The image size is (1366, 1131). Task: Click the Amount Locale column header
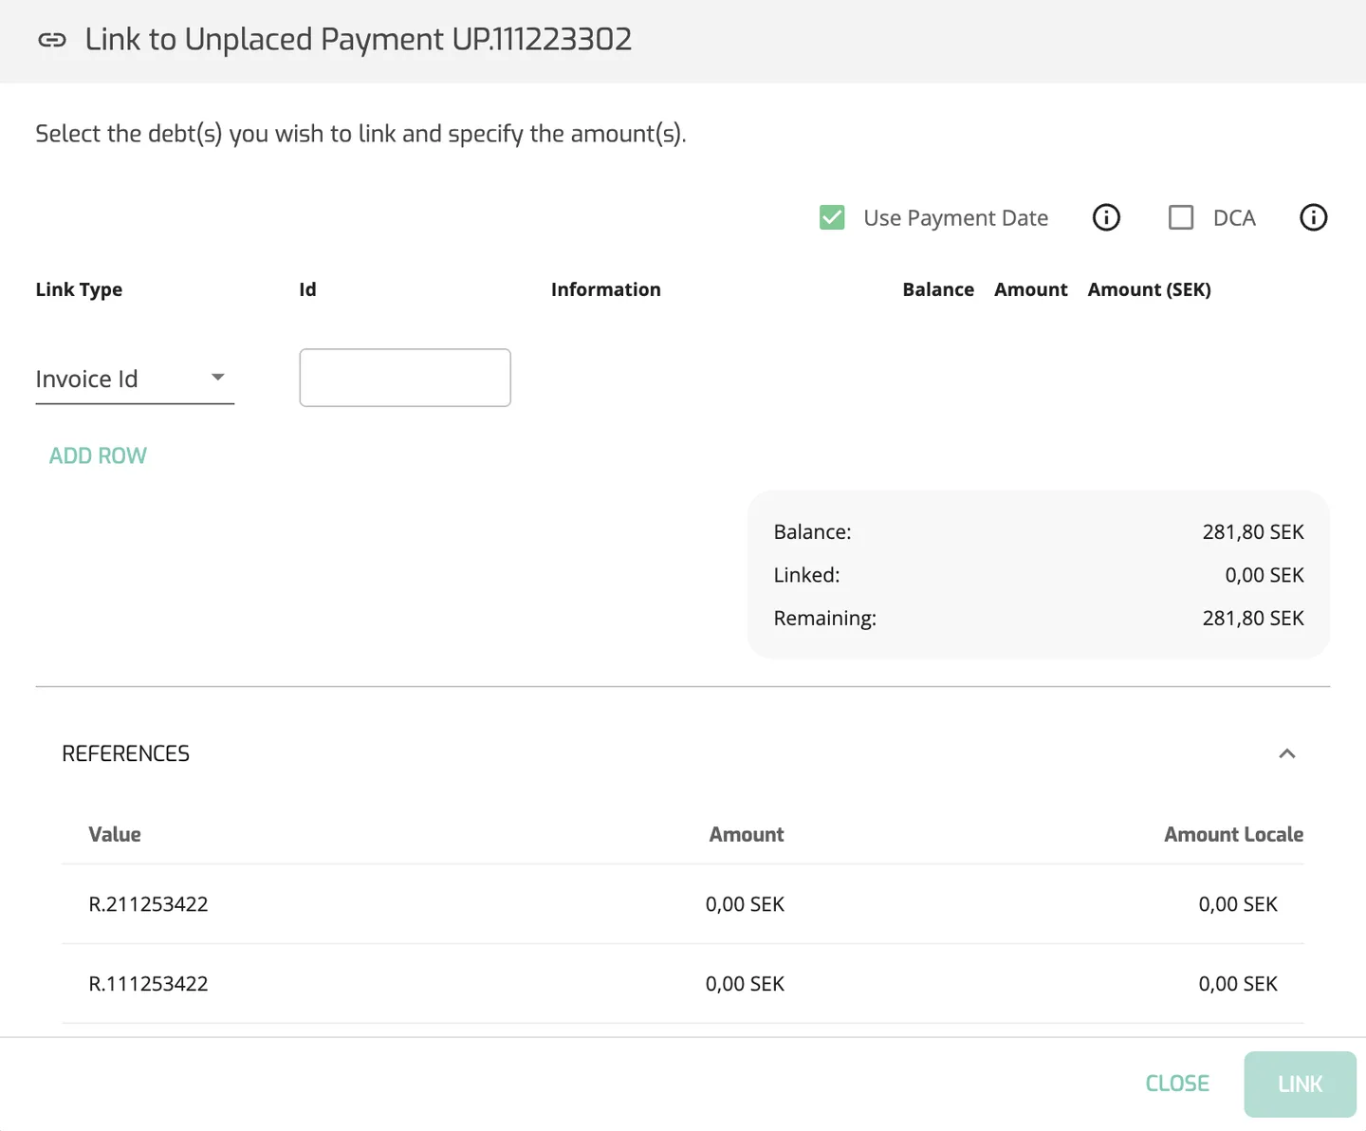pyautogui.click(x=1233, y=834)
